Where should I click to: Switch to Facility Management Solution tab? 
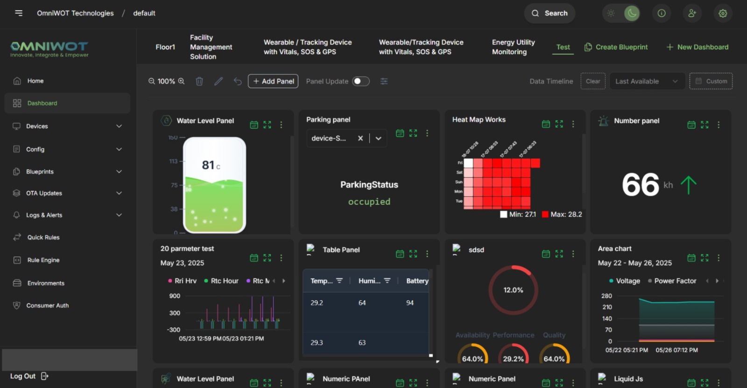pos(211,47)
